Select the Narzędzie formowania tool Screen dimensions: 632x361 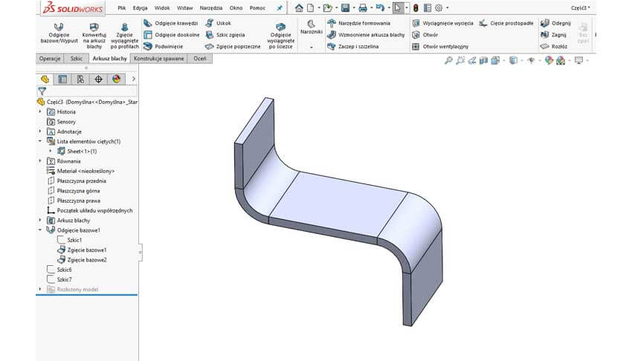(358, 23)
